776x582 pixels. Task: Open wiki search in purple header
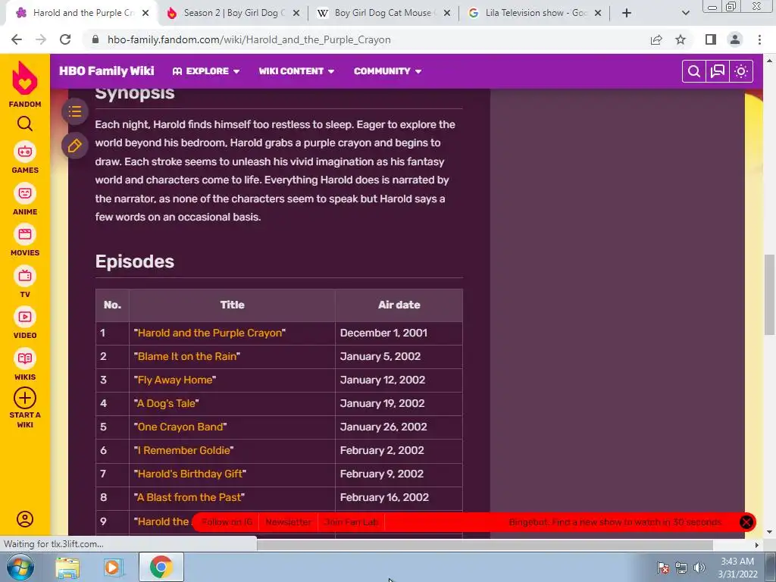[x=694, y=71]
